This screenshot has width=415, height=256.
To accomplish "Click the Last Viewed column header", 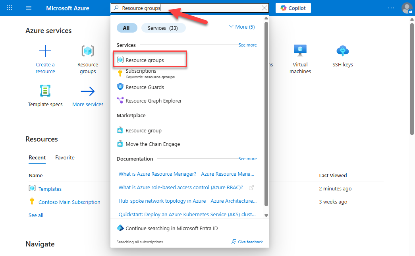I will coord(333,175).
